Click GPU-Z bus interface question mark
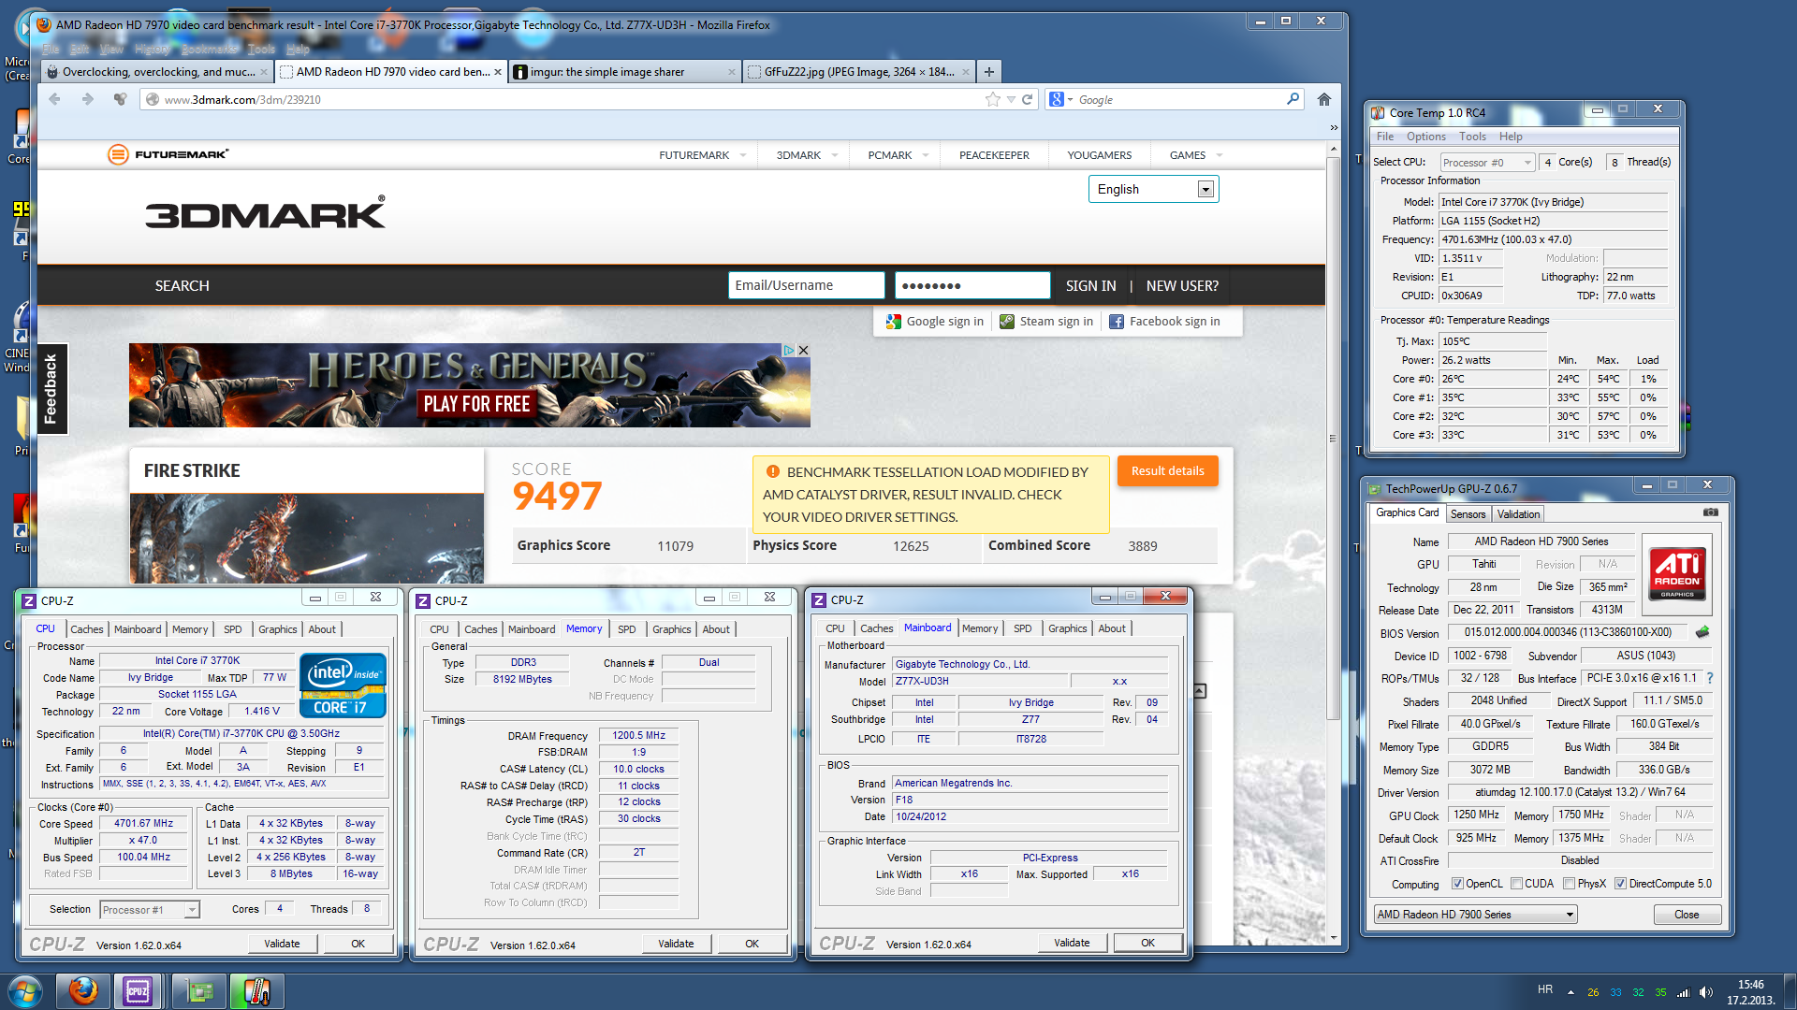 pos(1710,678)
